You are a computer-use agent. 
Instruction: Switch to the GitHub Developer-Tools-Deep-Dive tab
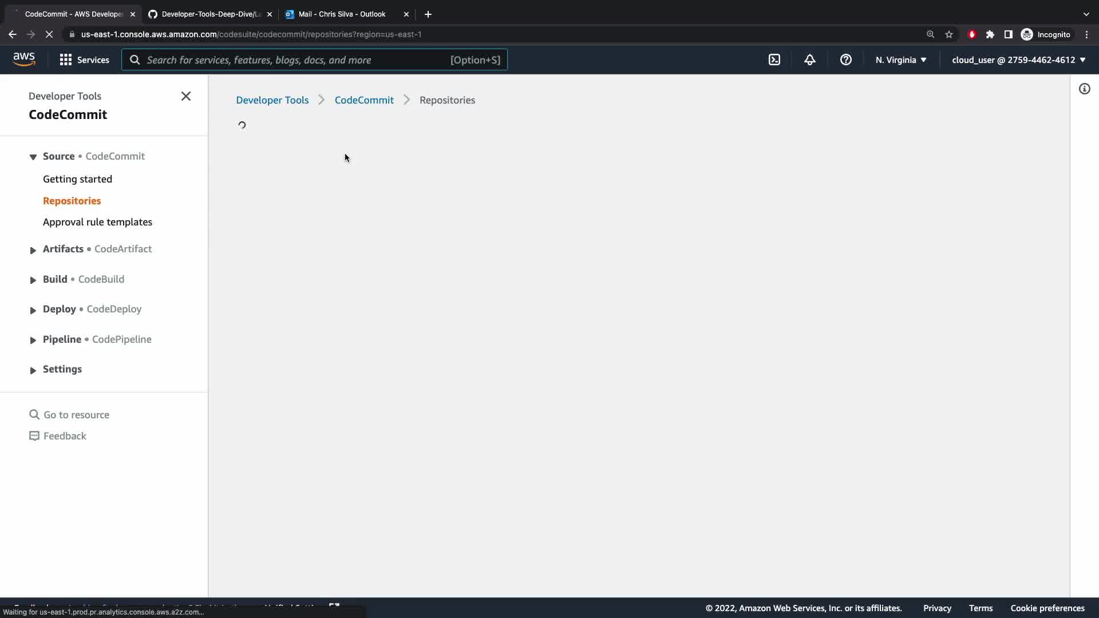[210, 14]
